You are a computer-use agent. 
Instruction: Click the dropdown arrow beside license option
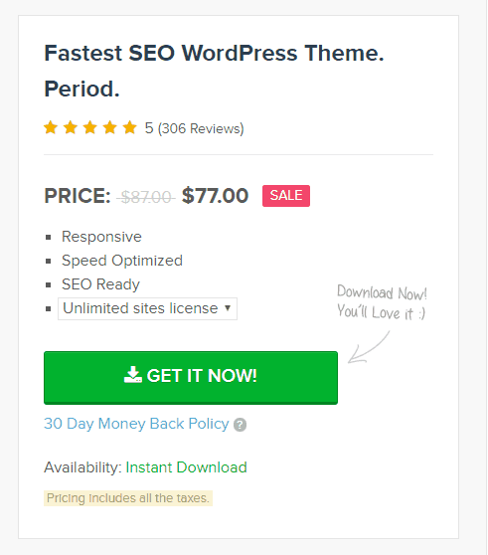click(x=228, y=308)
